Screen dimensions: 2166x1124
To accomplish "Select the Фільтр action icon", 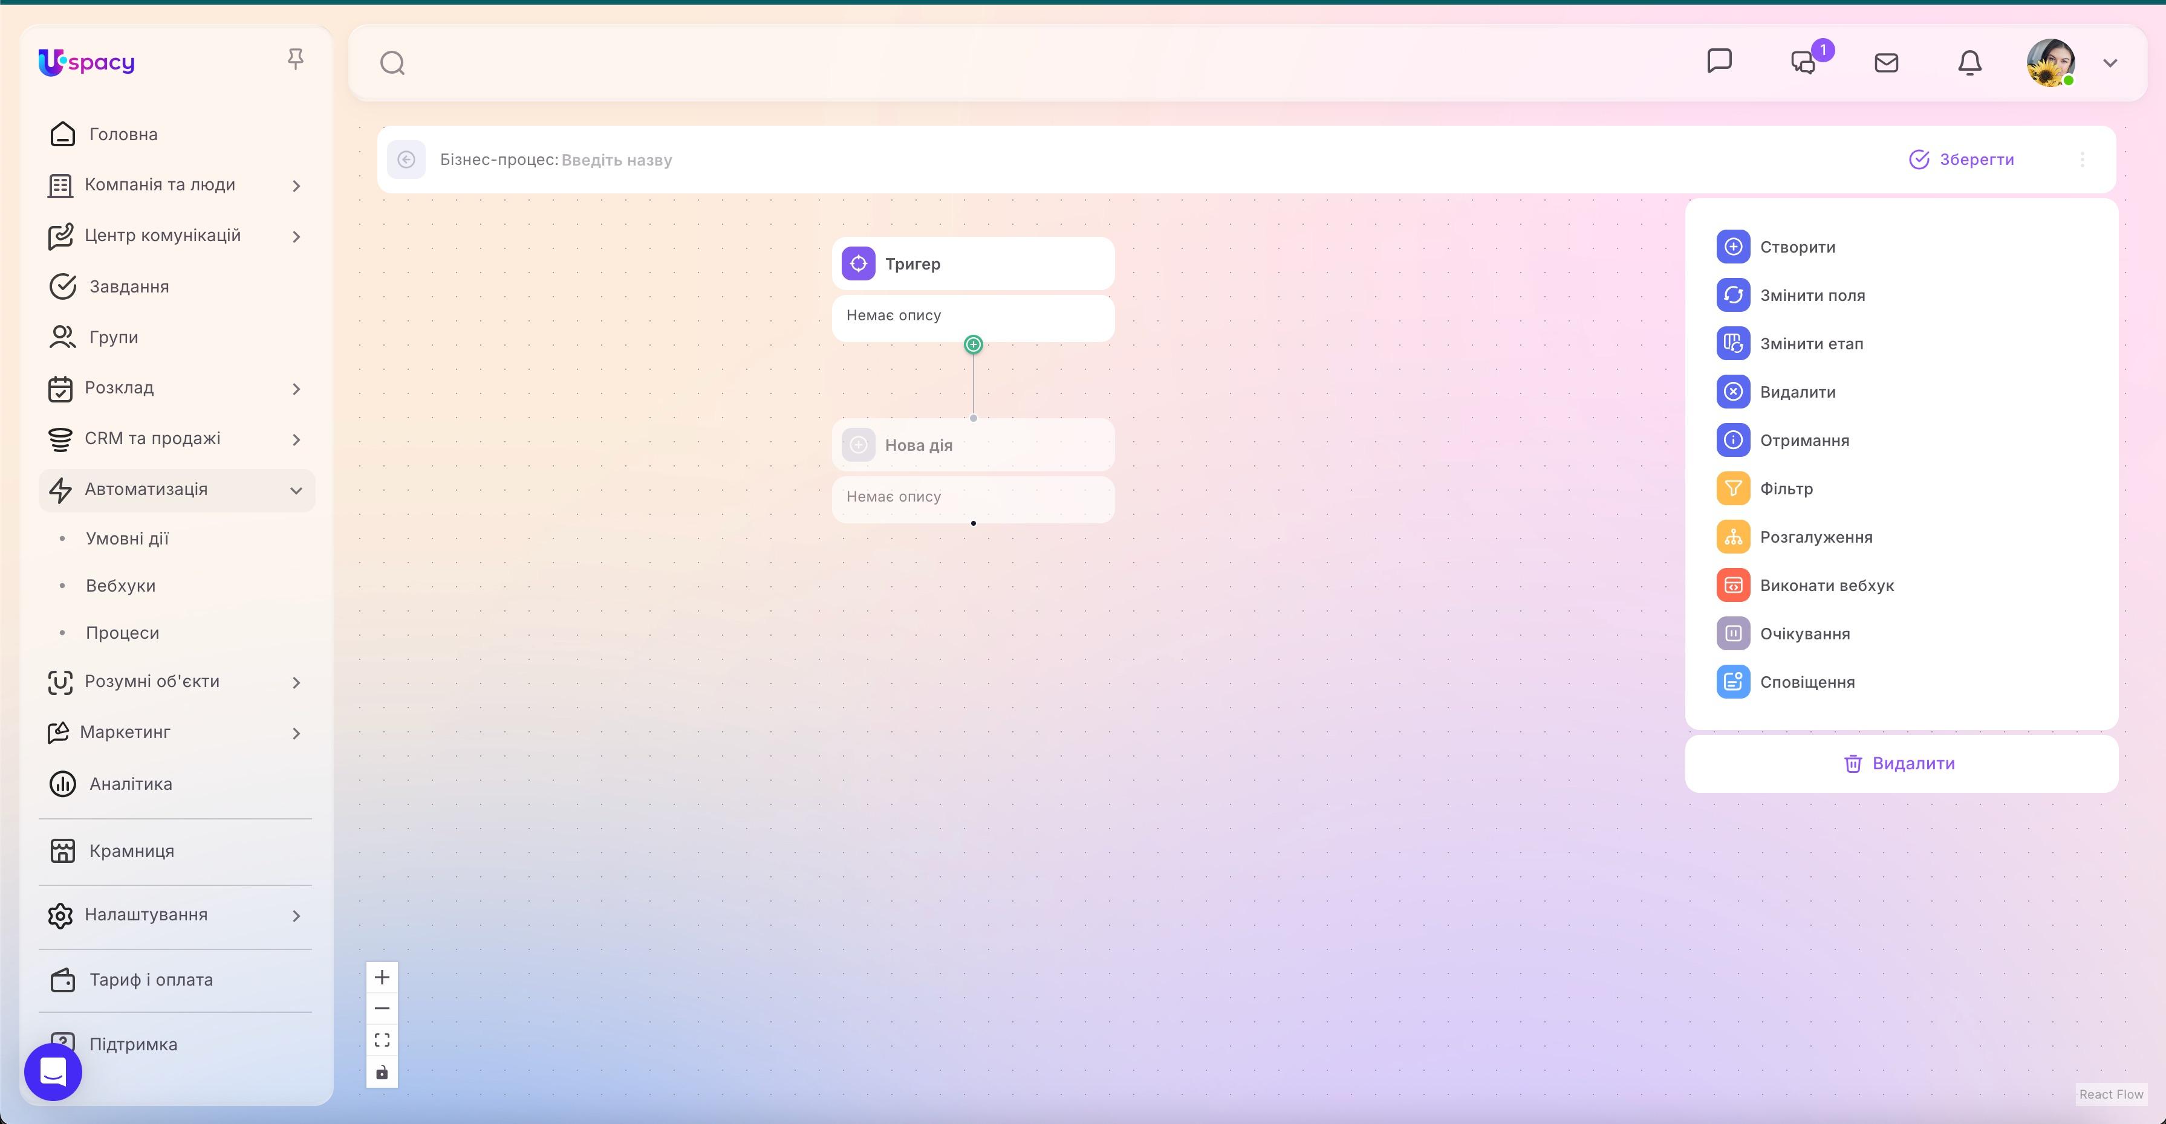I will 1734,487.
